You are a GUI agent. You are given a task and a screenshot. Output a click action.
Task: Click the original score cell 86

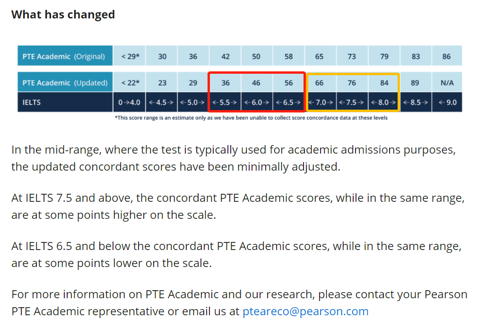coord(447,56)
